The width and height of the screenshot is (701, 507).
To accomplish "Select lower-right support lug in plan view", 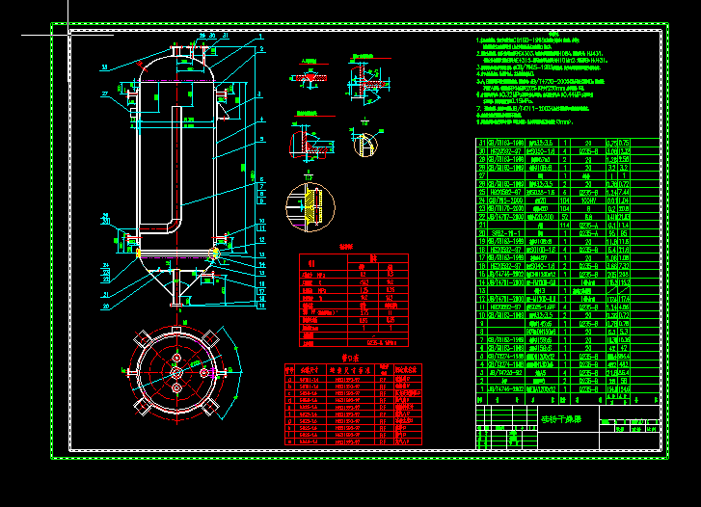I will coord(210,406).
